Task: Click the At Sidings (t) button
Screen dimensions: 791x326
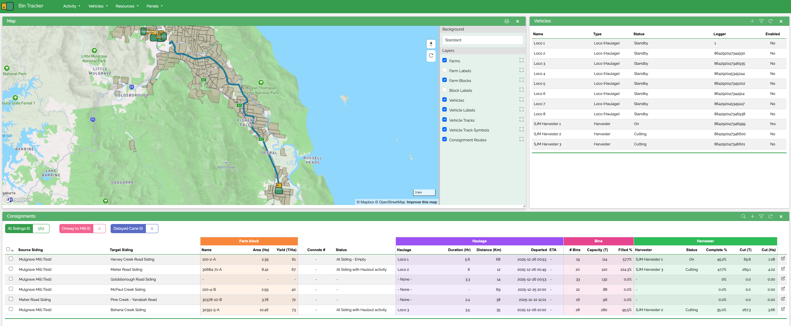Action: [x=19, y=228]
